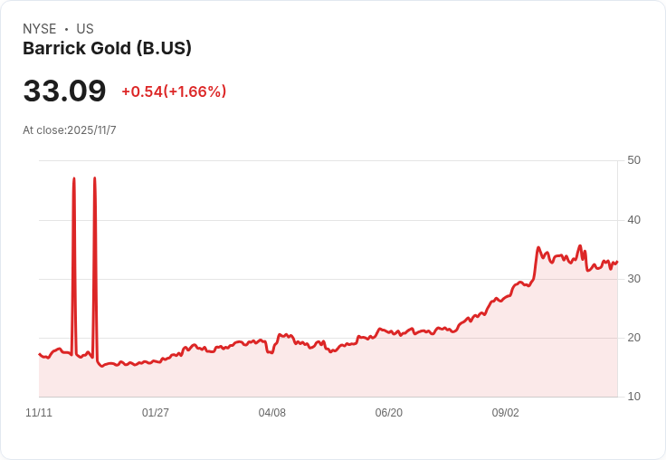Image resolution: width=666 pixels, height=460 pixels.
Task: Click the 50 price axis label
Action: (x=633, y=160)
